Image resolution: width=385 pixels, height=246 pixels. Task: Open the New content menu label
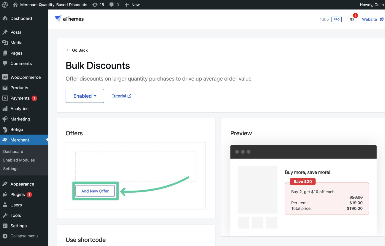click(x=136, y=5)
